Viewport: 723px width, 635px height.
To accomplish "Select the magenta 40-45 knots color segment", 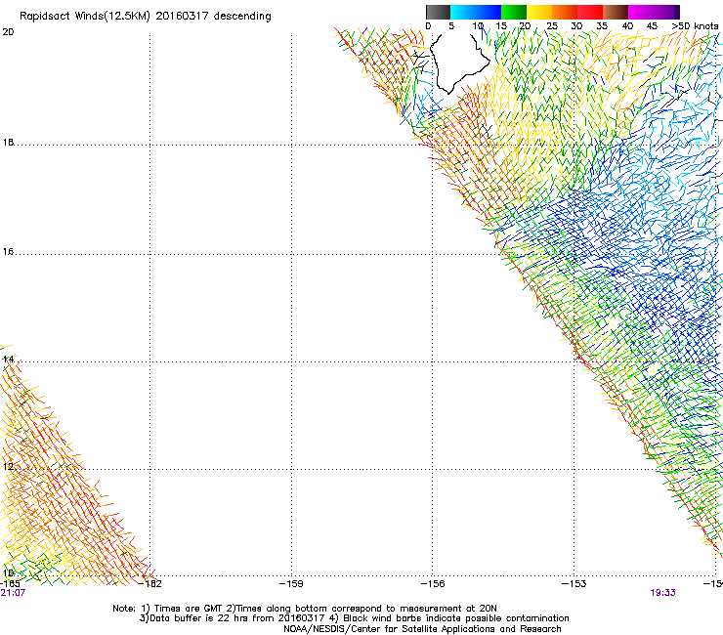I will (641, 12).
